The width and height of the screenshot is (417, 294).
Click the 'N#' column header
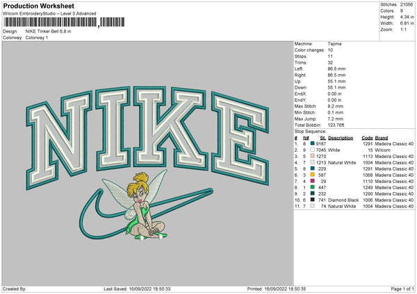click(306, 138)
